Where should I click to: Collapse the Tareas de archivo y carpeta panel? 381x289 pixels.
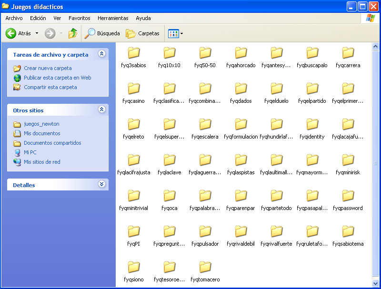point(101,54)
